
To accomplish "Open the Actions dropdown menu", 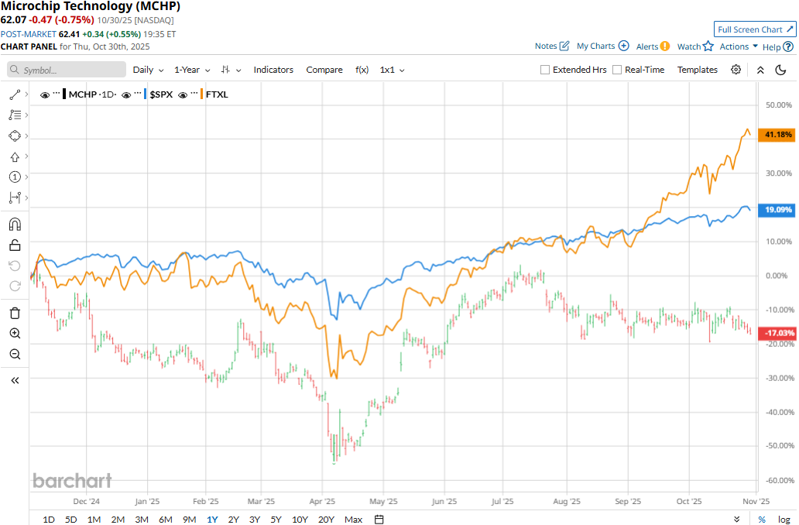I will coord(739,46).
